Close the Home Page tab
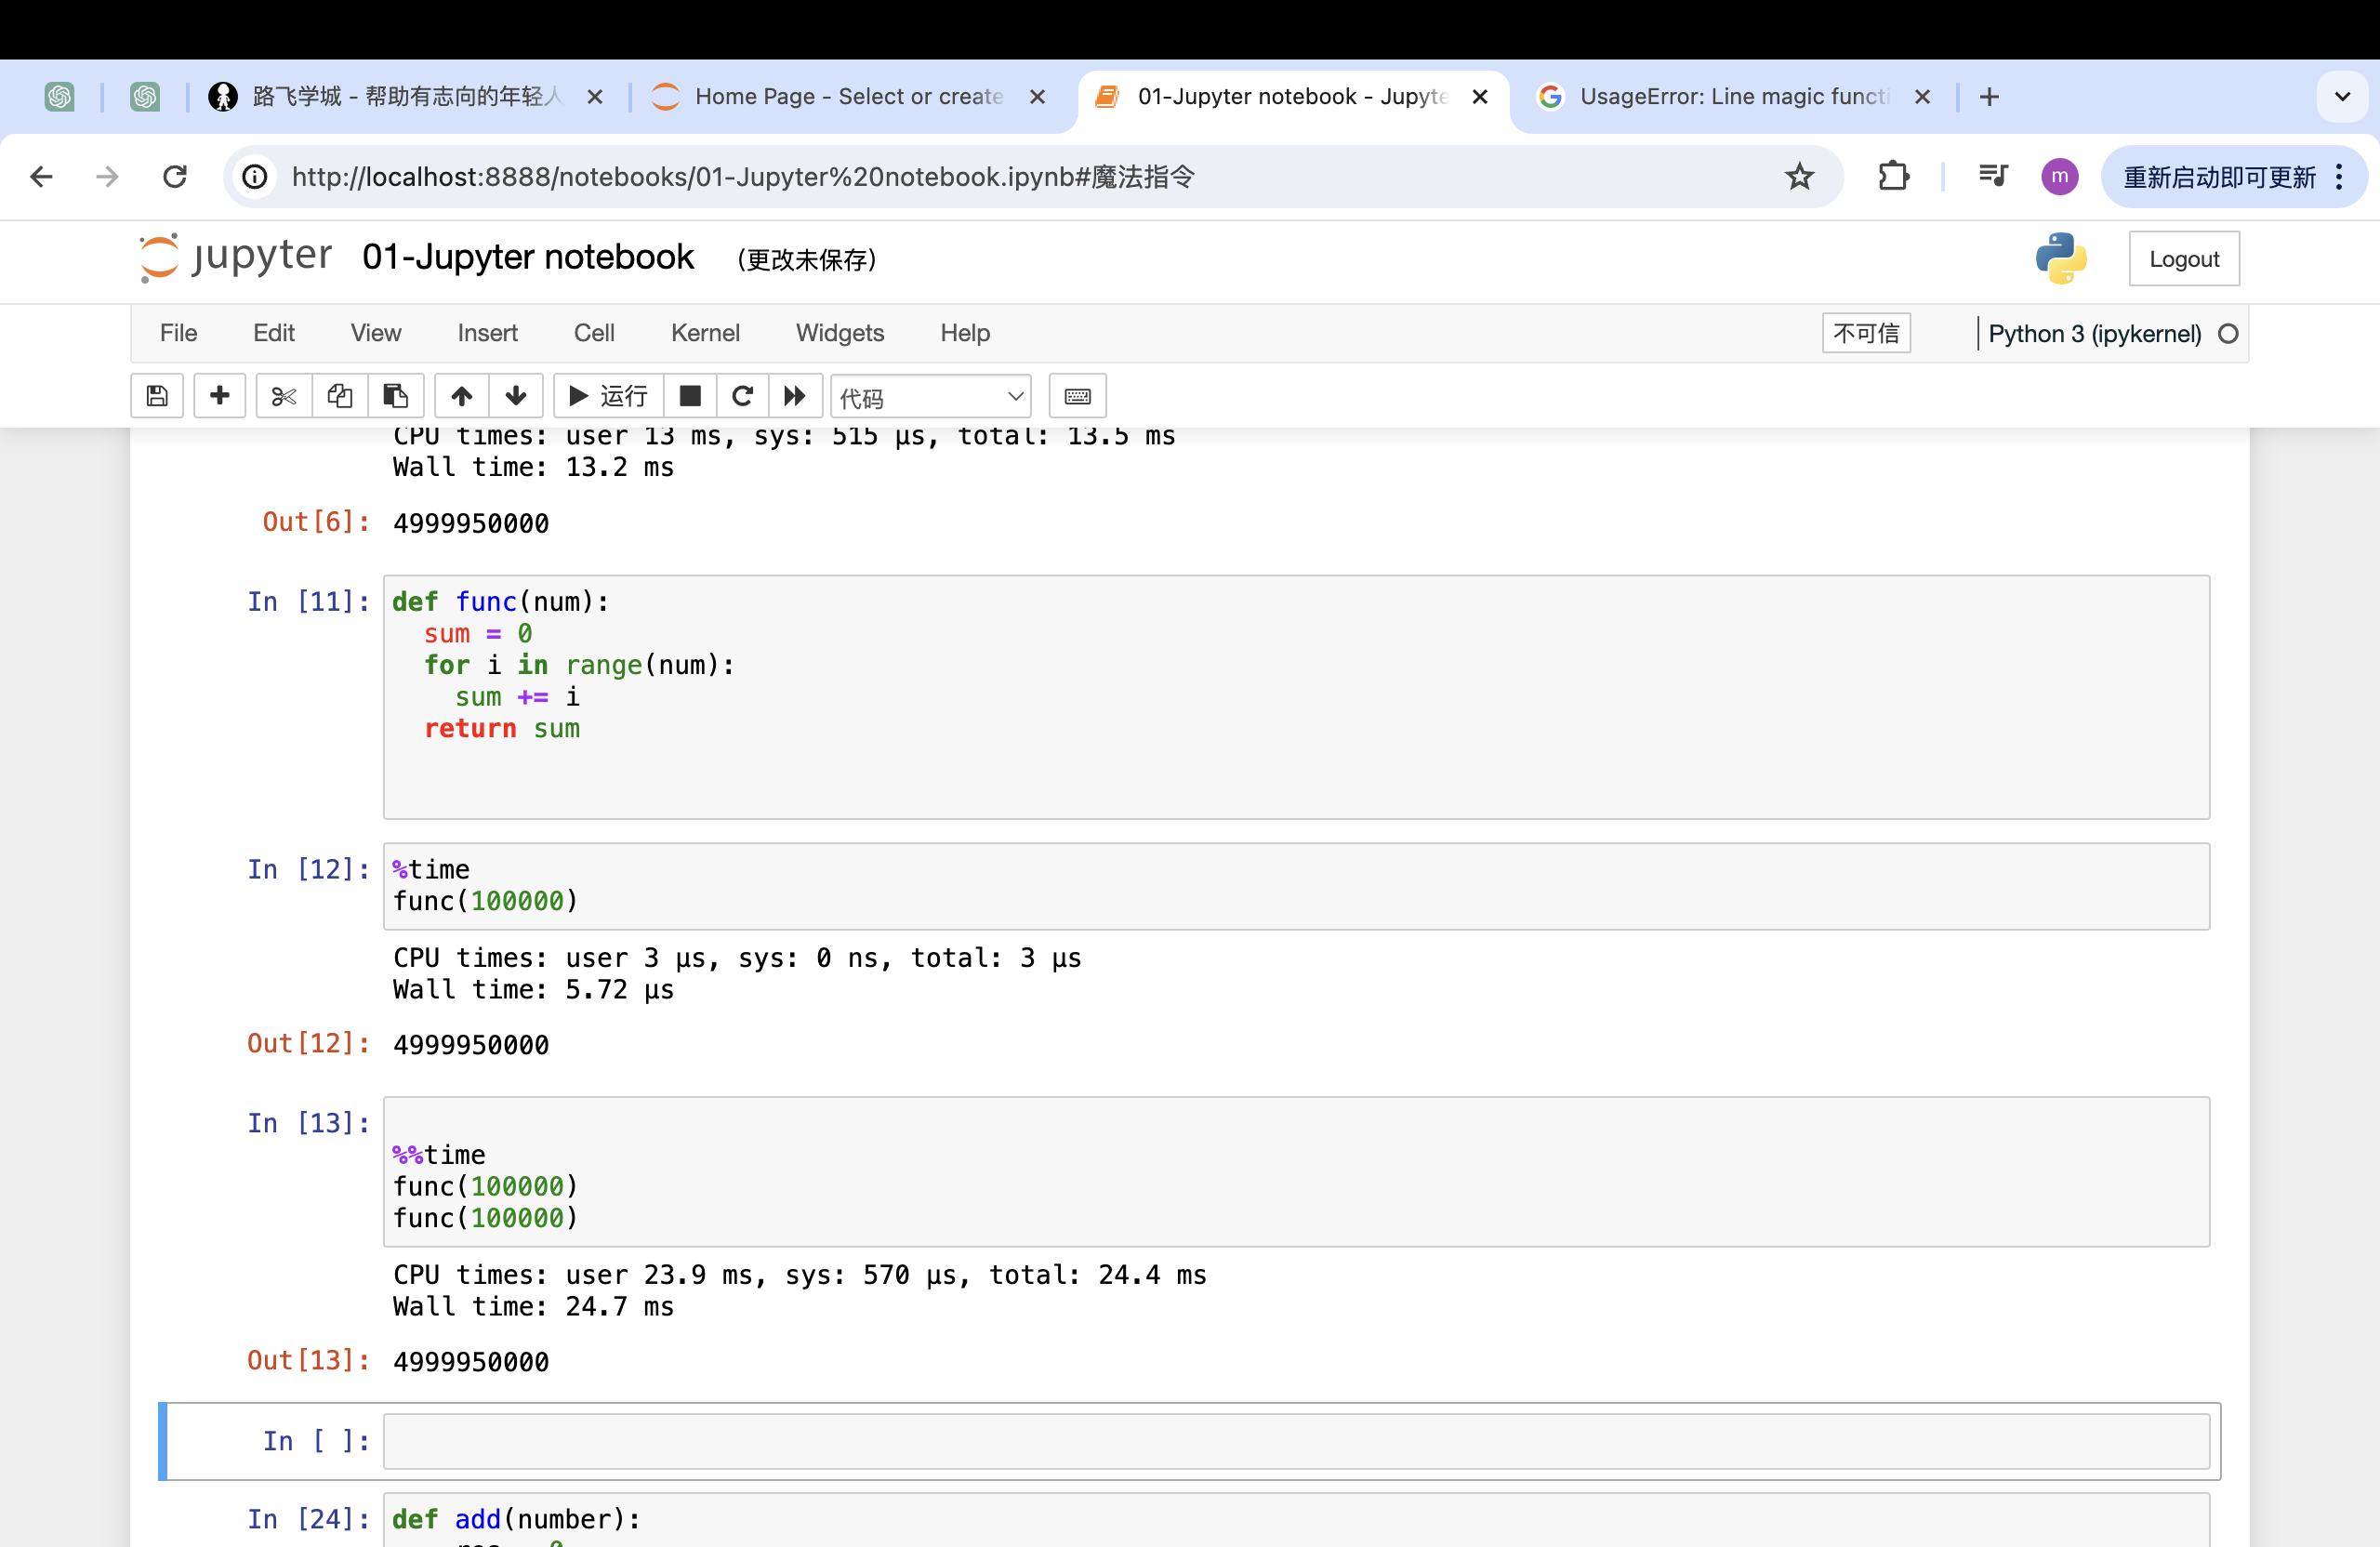2380x1547 pixels. pyautogui.click(x=1037, y=96)
